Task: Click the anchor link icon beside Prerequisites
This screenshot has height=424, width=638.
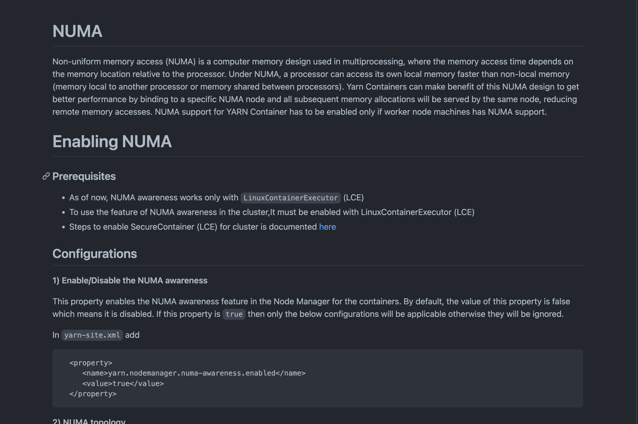Action: [x=46, y=176]
